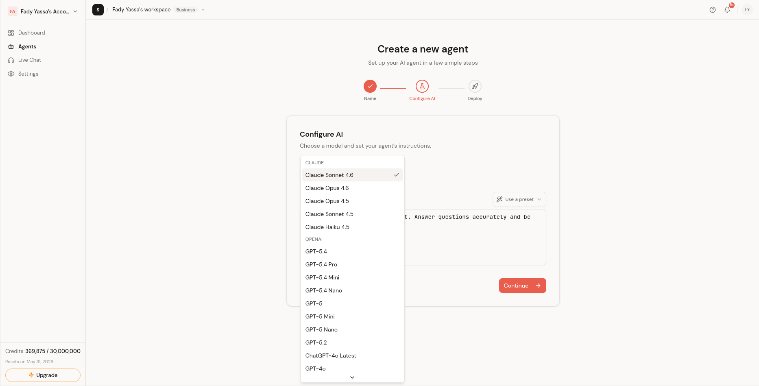Click the black S workspace logo

click(98, 10)
